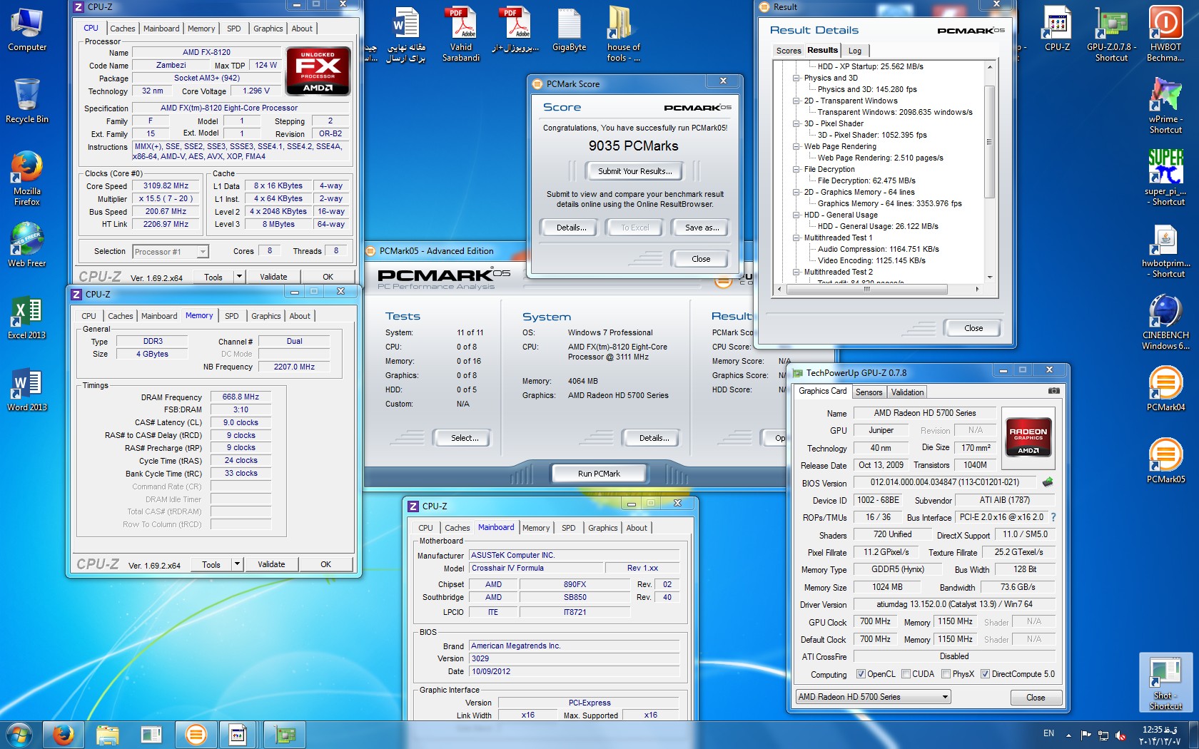
Task: Click the volume icon in the system tray
Action: coord(1120,735)
